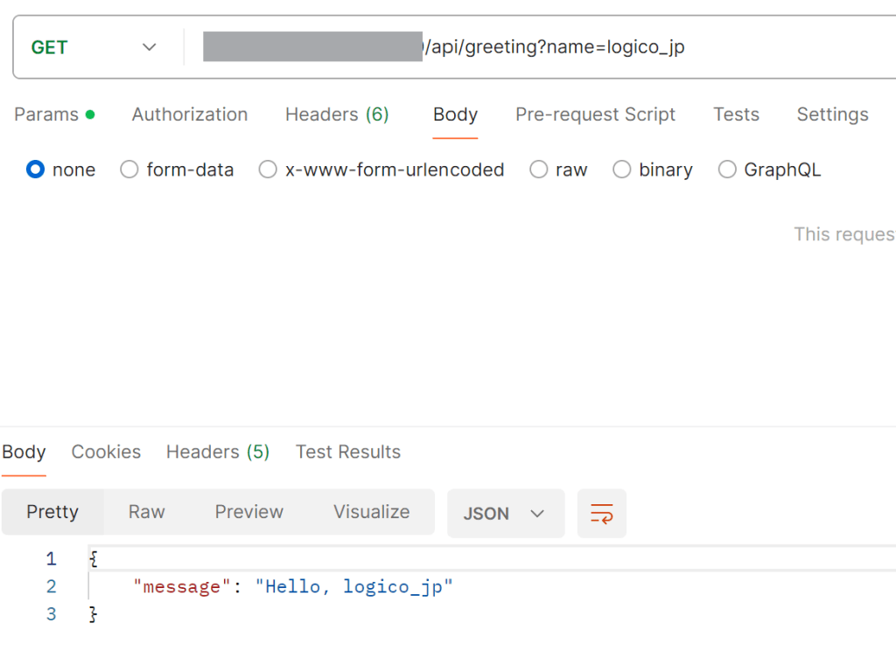Open the GET method dropdown

tap(94, 47)
